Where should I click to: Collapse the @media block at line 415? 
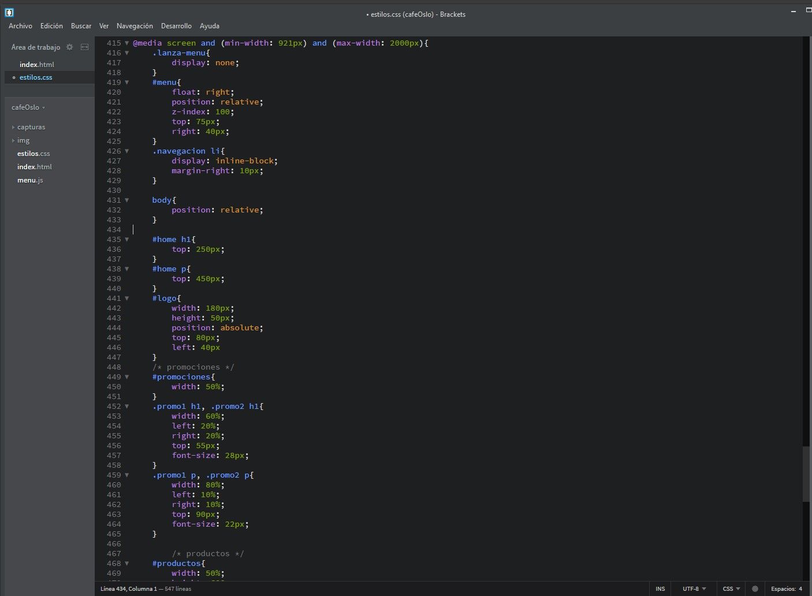127,43
